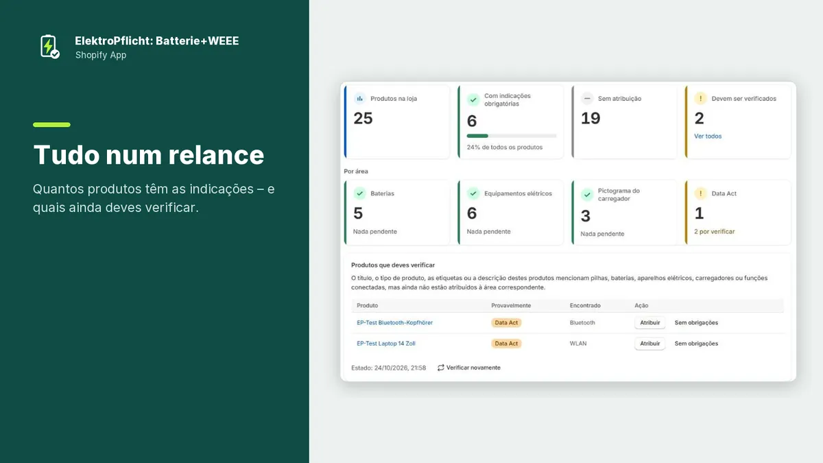Click the 'Por área' section label
The image size is (823, 463).
pyautogui.click(x=356, y=171)
